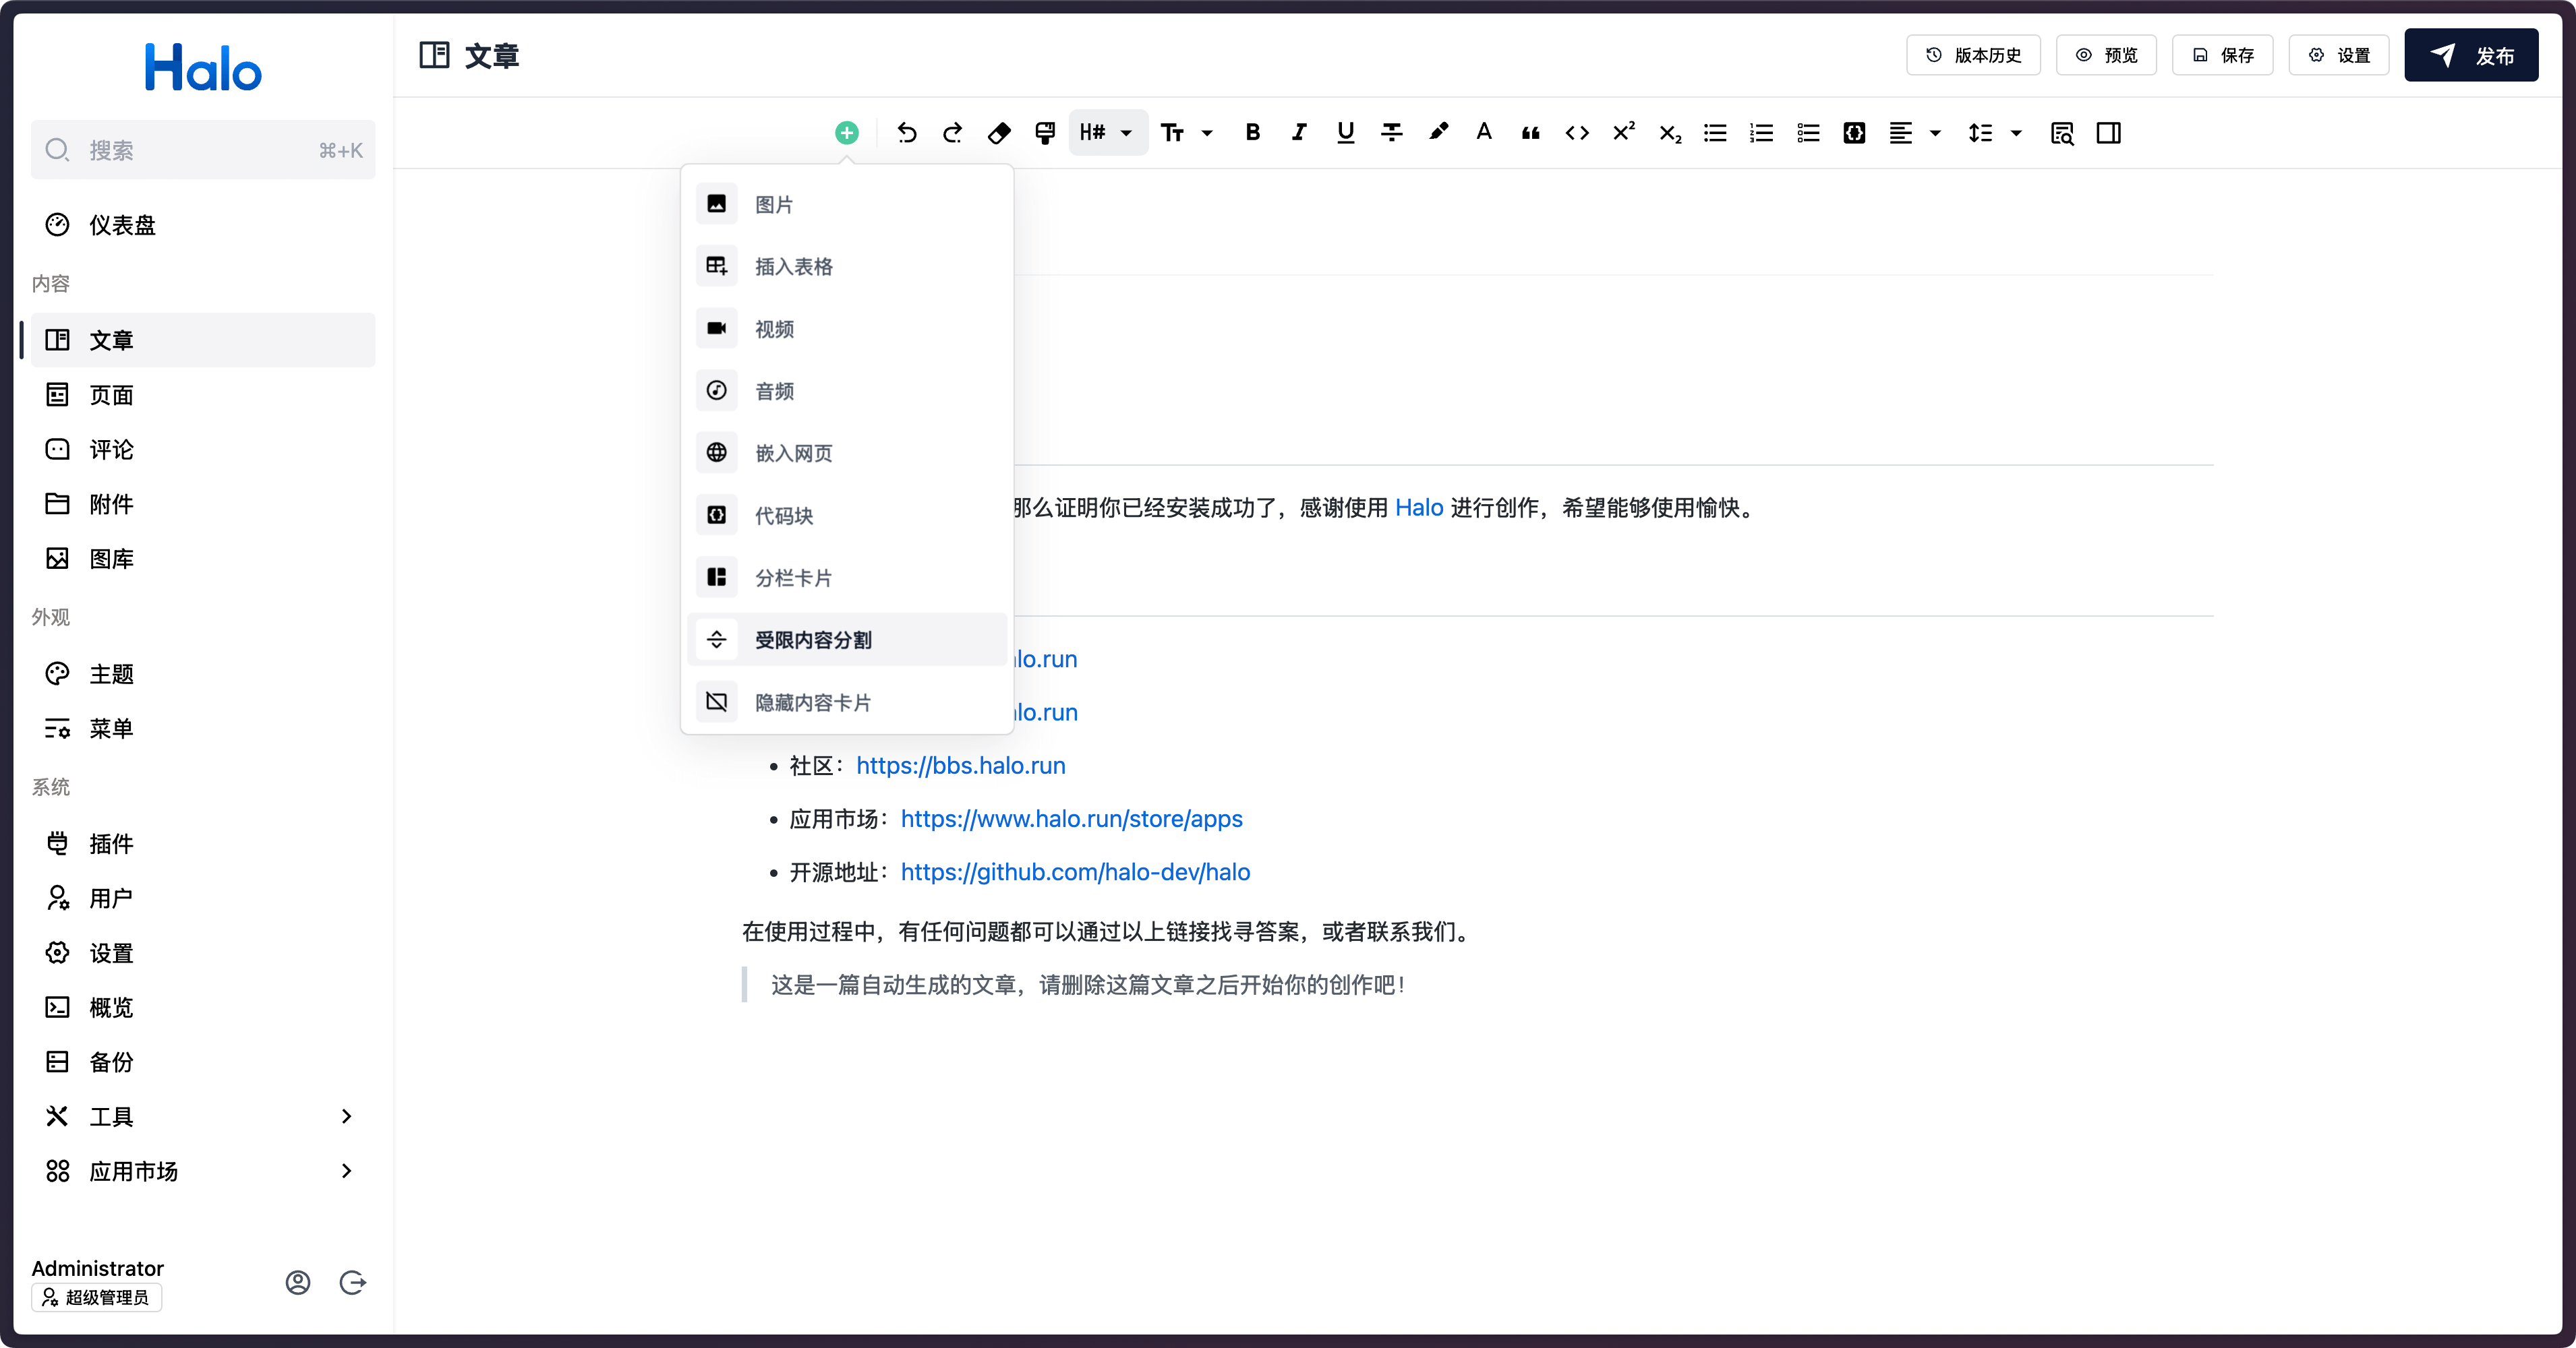Click the logout icon
This screenshot has height=1348, width=2576.
353,1282
